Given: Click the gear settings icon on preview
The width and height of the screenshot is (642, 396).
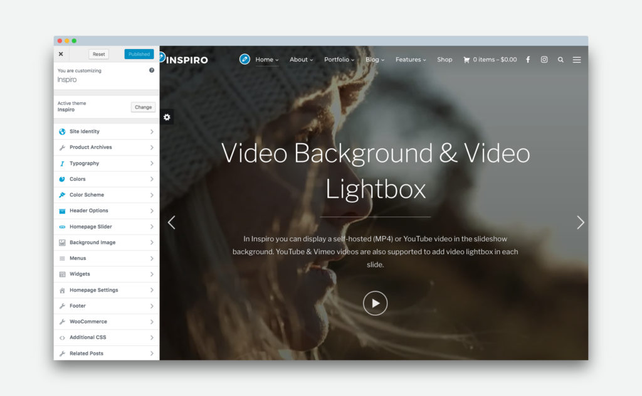Looking at the screenshot, I should 167,117.
